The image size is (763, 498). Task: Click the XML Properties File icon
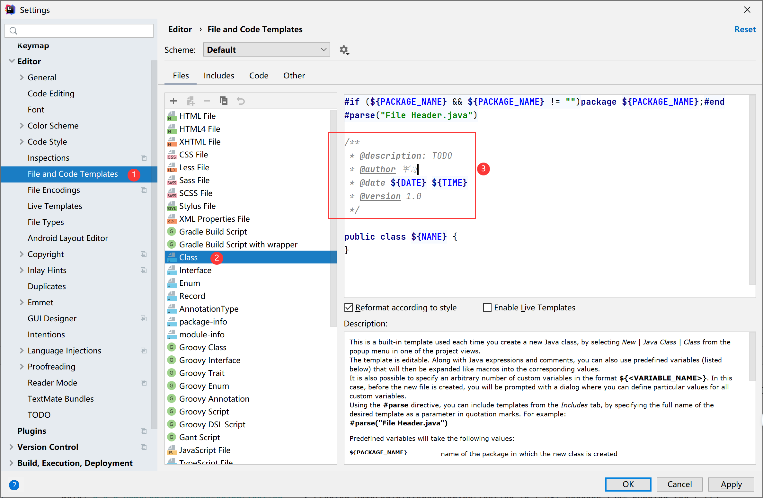172,219
